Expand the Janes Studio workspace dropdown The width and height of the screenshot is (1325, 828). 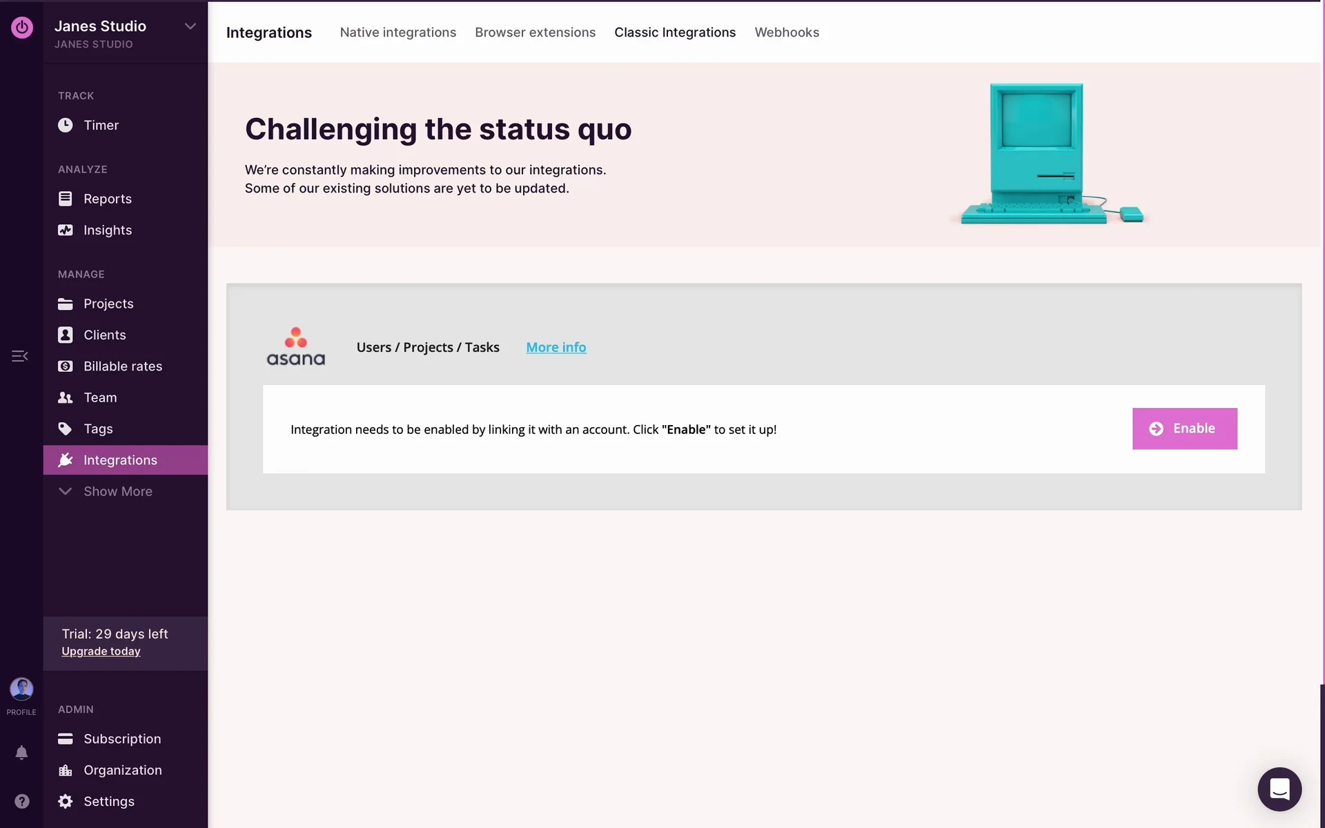[x=190, y=26]
